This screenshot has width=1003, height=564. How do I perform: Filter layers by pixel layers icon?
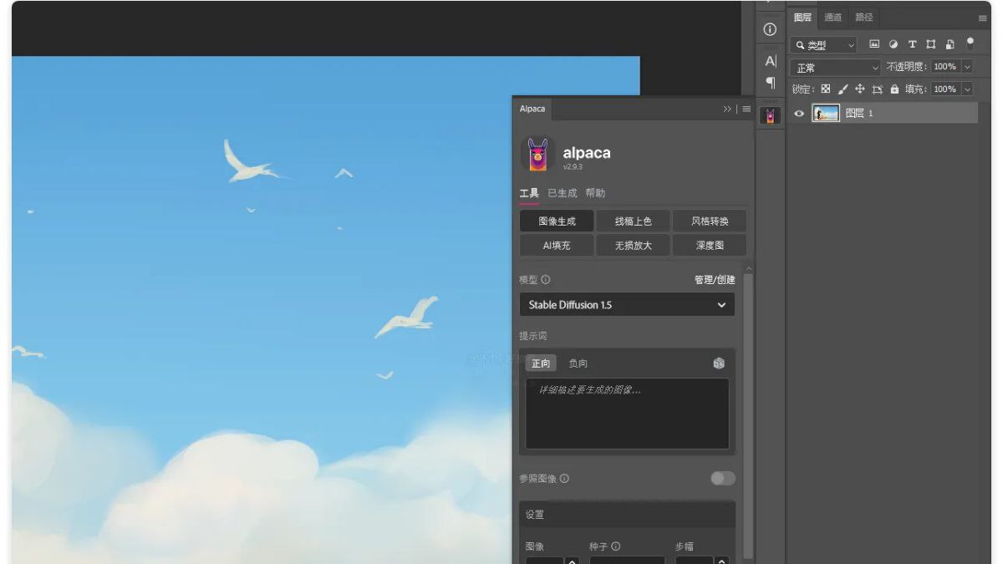(874, 44)
